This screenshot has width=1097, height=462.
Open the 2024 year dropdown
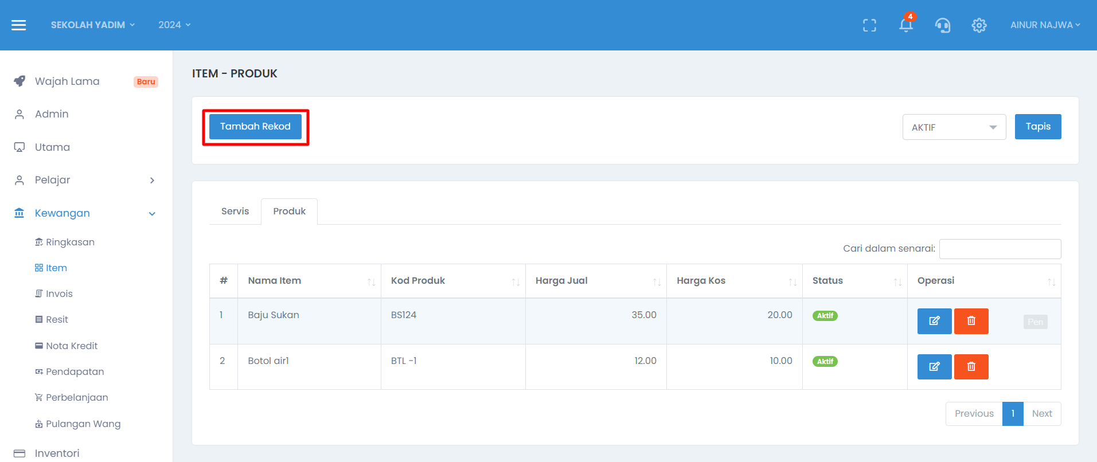pos(174,25)
